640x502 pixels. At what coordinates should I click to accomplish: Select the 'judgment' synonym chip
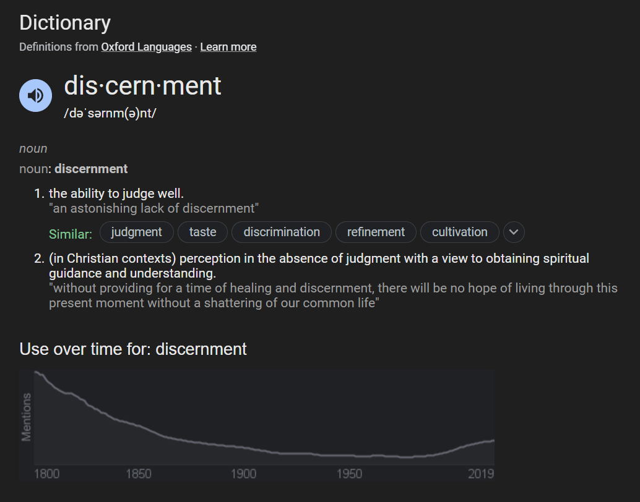[x=136, y=232]
